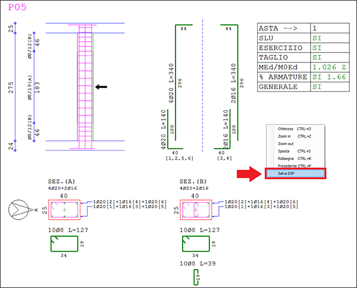
Task: Click Ridisegna in the context menu
Action: click(x=287, y=158)
